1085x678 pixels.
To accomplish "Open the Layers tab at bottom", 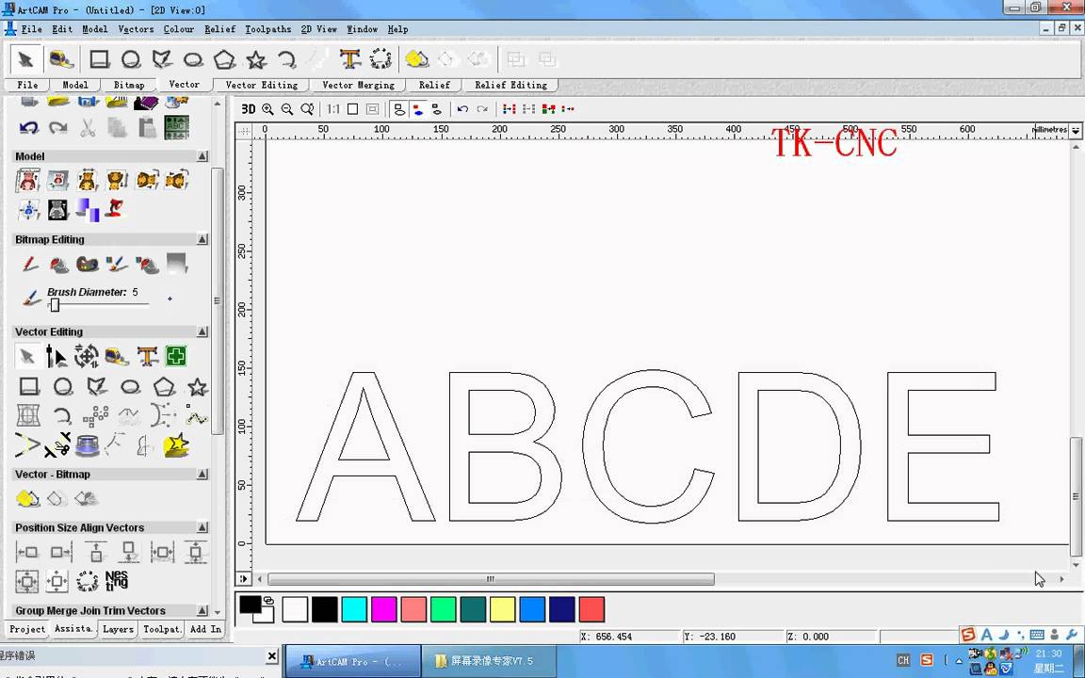I will click(x=118, y=629).
